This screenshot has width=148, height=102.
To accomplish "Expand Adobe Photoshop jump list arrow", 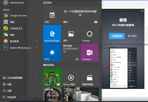I will (x=37, y=48).
